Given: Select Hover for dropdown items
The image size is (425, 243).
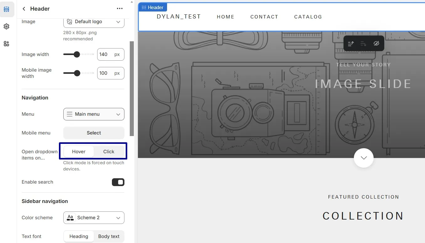Looking at the screenshot, I should click(x=79, y=152).
